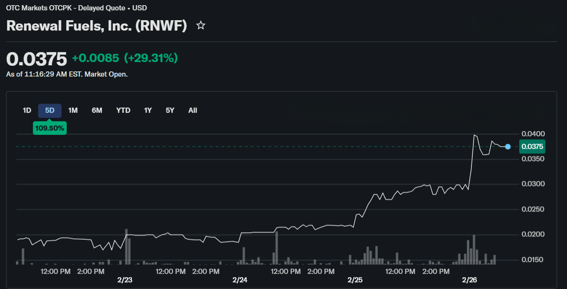
Task: Switch chart to 1M range
Action: point(73,111)
